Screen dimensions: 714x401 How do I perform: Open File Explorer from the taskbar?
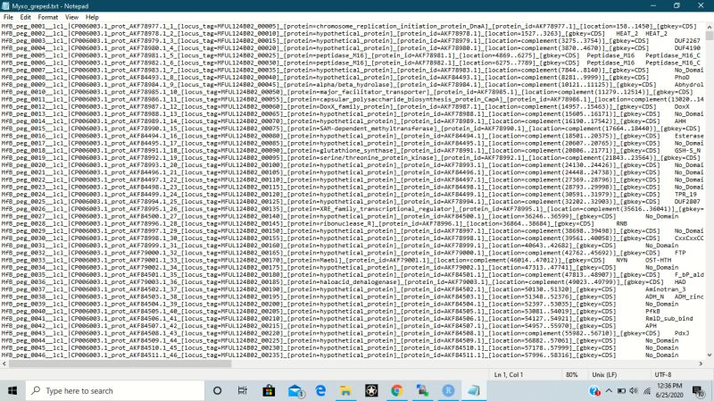345,390
